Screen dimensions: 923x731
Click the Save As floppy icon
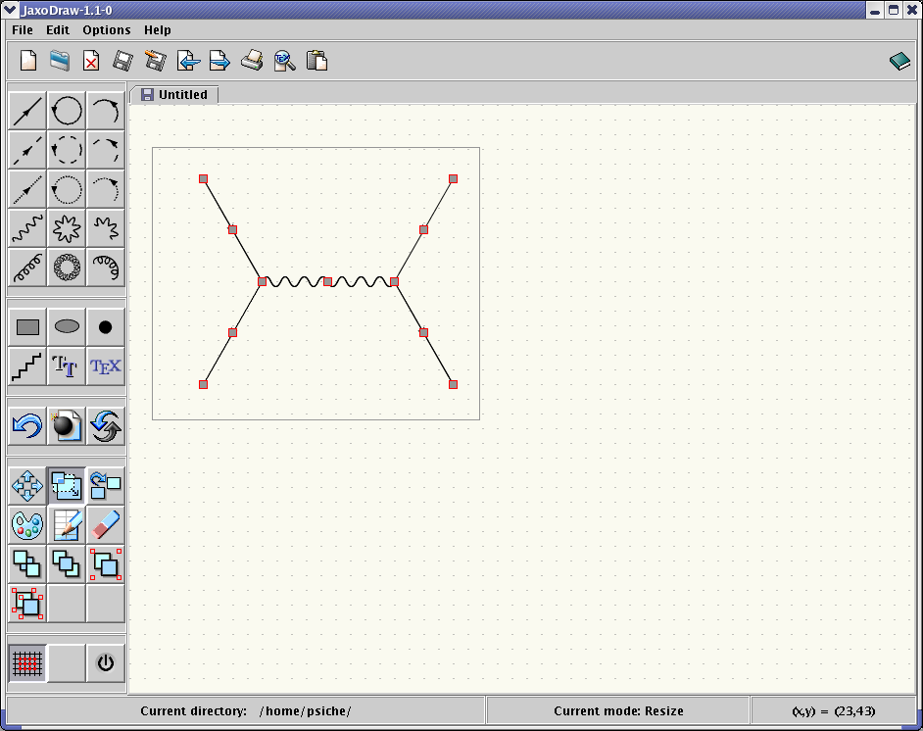coord(156,61)
